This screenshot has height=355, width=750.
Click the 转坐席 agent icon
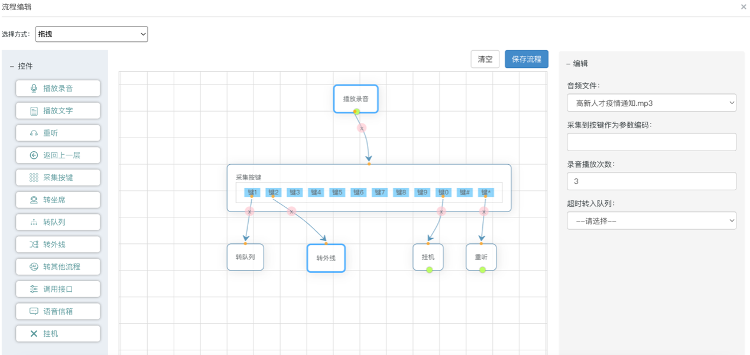click(x=34, y=200)
